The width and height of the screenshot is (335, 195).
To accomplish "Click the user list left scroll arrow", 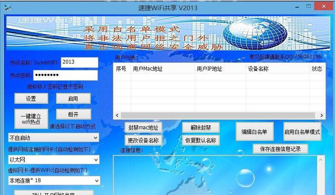I will point(117,115).
